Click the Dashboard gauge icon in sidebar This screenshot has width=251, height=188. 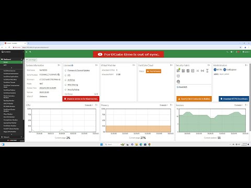[x=2, y=59]
